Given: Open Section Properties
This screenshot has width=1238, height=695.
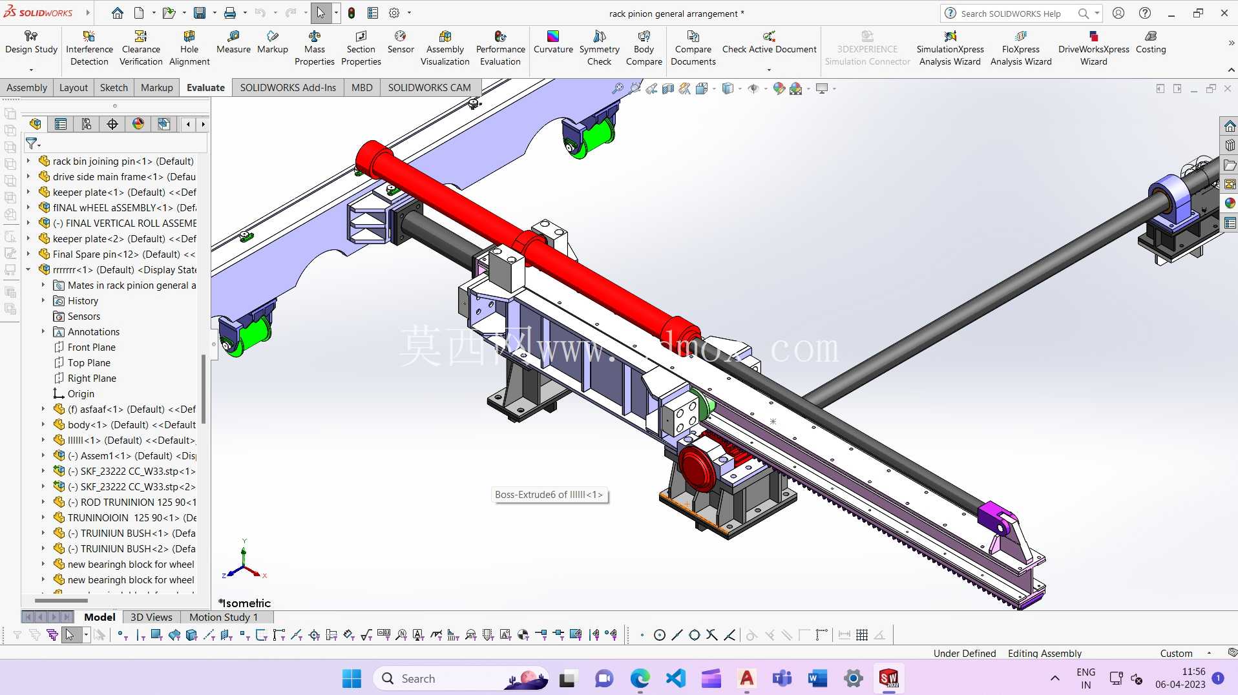Looking at the screenshot, I should [x=361, y=48].
